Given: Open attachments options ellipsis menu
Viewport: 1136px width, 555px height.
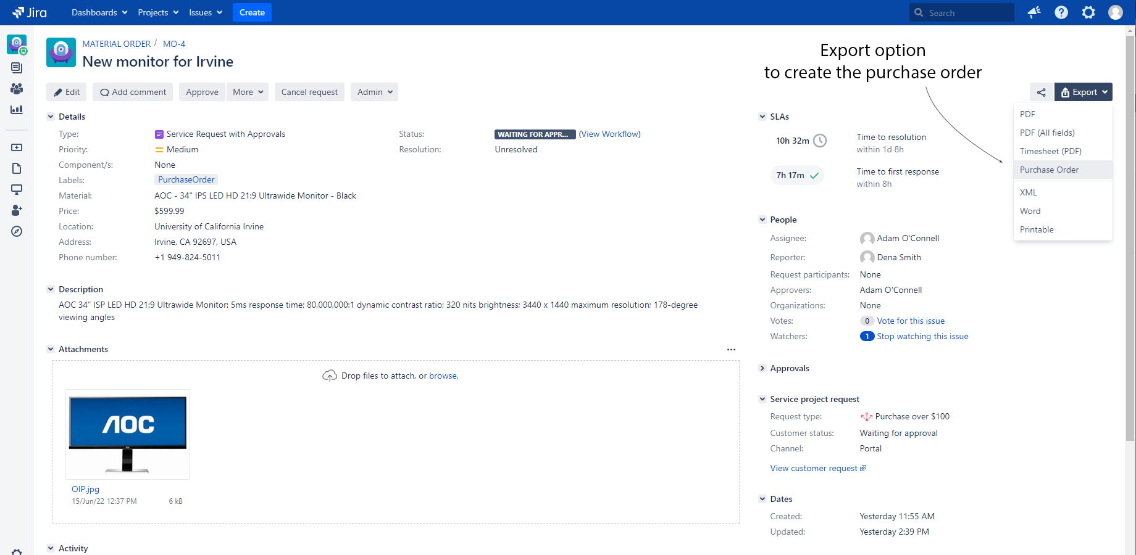Looking at the screenshot, I should 731,350.
